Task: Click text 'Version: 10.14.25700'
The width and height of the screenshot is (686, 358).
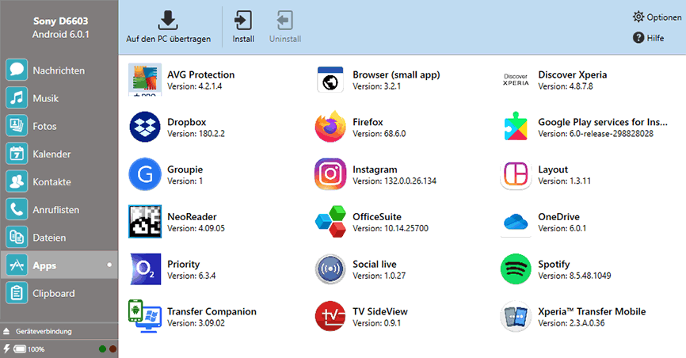Action: [391, 228]
